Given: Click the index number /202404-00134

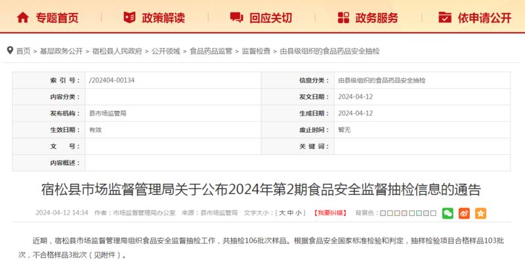Looking at the screenshot, I should [x=112, y=80].
